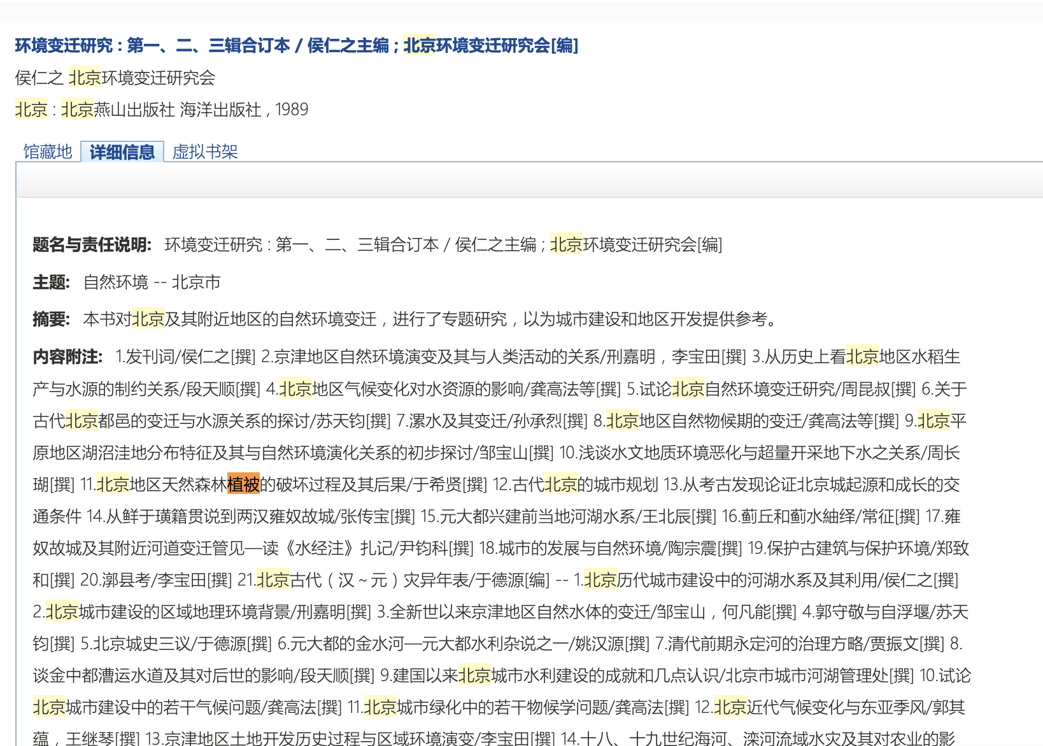Click the subject value 自然环境 -- 北京市
The height and width of the screenshot is (746, 1043).
click(x=152, y=282)
